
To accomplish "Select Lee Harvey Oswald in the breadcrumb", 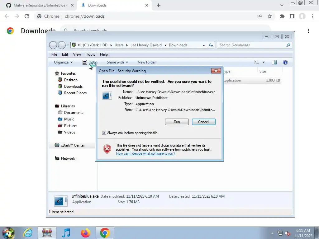I will click(146, 45).
